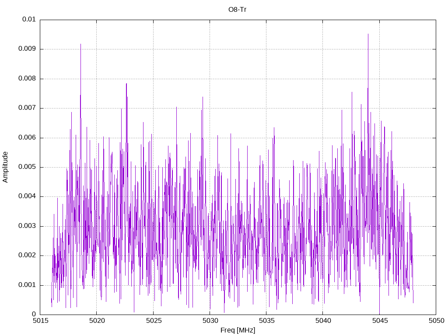The width and height of the screenshot is (448, 336).
Task: Click the x-axis tick 5030
Action: (x=210, y=321)
